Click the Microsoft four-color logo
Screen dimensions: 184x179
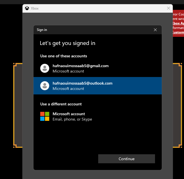[x=45, y=116]
